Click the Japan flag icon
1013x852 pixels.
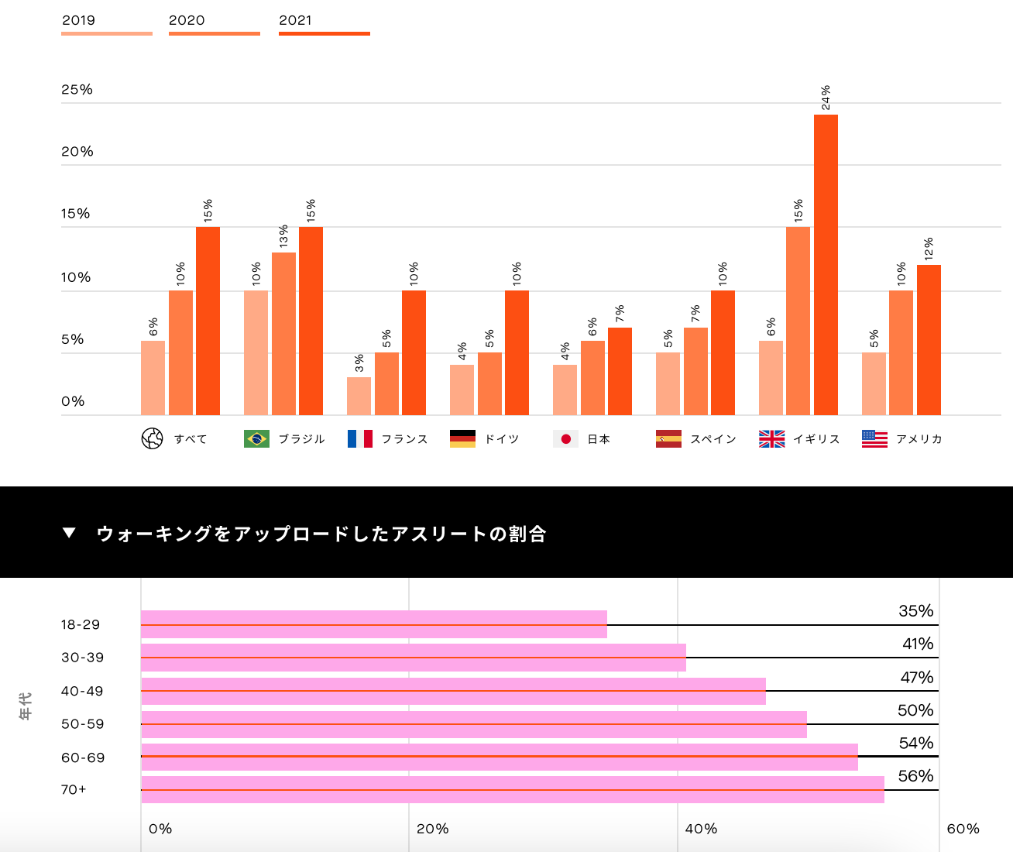565,439
